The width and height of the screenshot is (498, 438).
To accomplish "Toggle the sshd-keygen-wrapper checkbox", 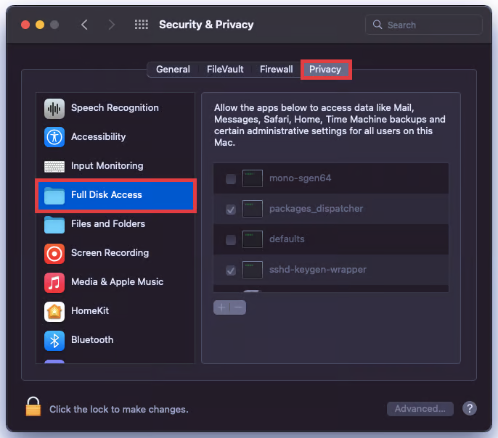I will [x=231, y=270].
